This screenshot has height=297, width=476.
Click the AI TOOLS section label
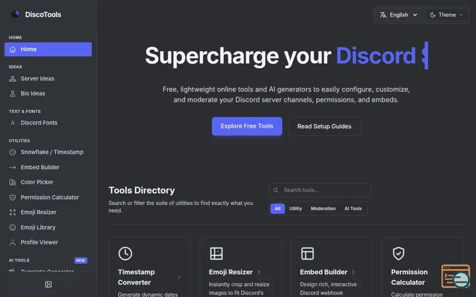click(x=19, y=260)
